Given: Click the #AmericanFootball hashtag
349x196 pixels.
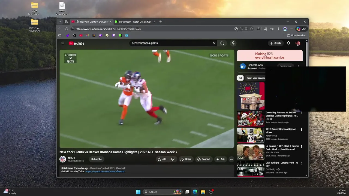Looking at the screenshot, I should point(99,168).
